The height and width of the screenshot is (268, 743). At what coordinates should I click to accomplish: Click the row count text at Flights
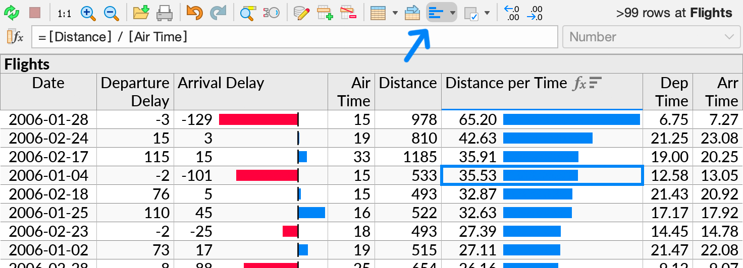[x=674, y=13]
